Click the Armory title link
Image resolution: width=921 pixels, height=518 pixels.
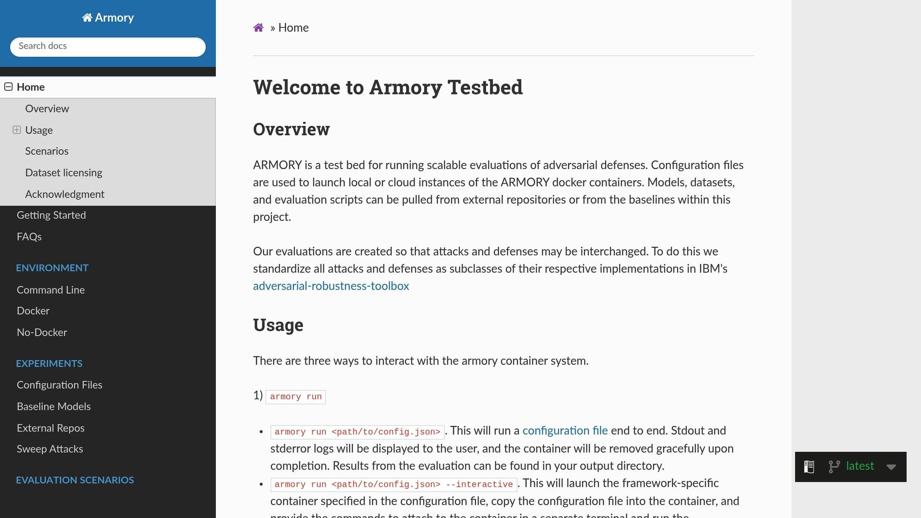108,18
